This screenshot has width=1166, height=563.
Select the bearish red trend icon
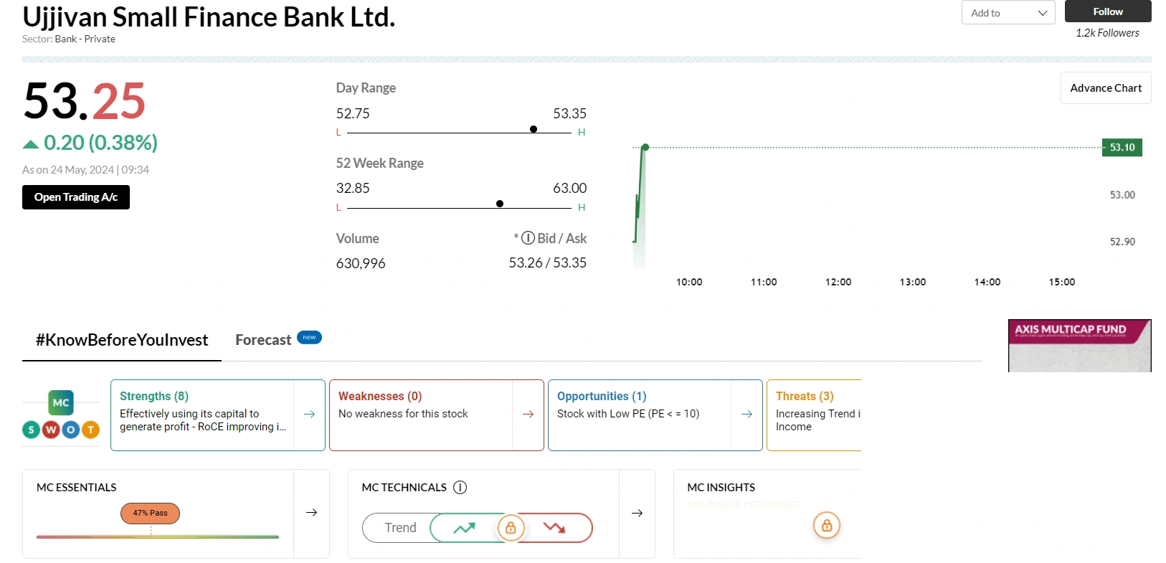554,528
